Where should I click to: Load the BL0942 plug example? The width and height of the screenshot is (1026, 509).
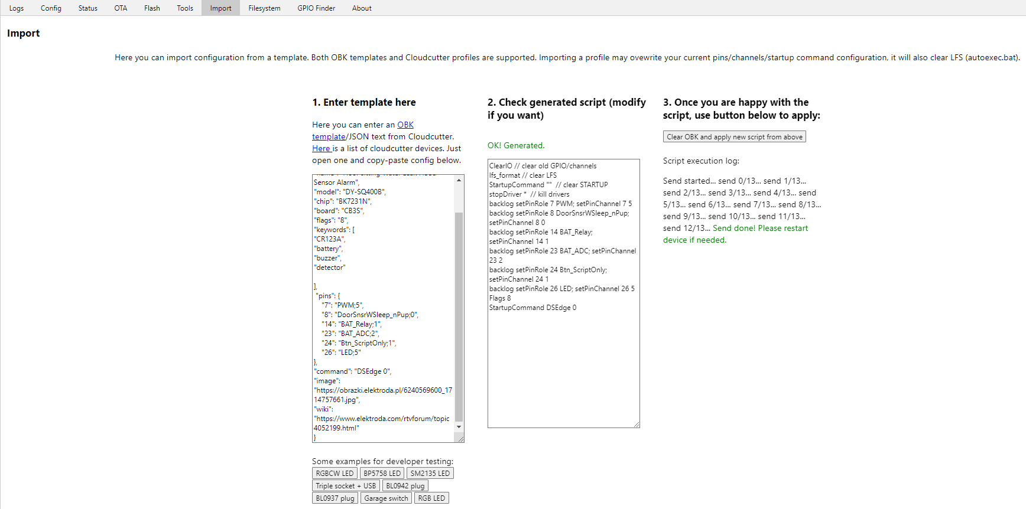pyautogui.click(x=405, y=486)
